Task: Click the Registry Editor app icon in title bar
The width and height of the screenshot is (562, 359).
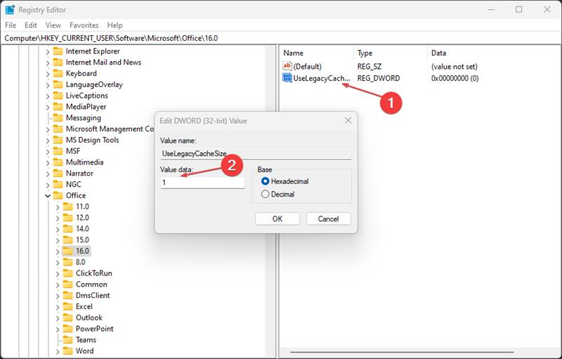Action: click(x=10, y=10)
